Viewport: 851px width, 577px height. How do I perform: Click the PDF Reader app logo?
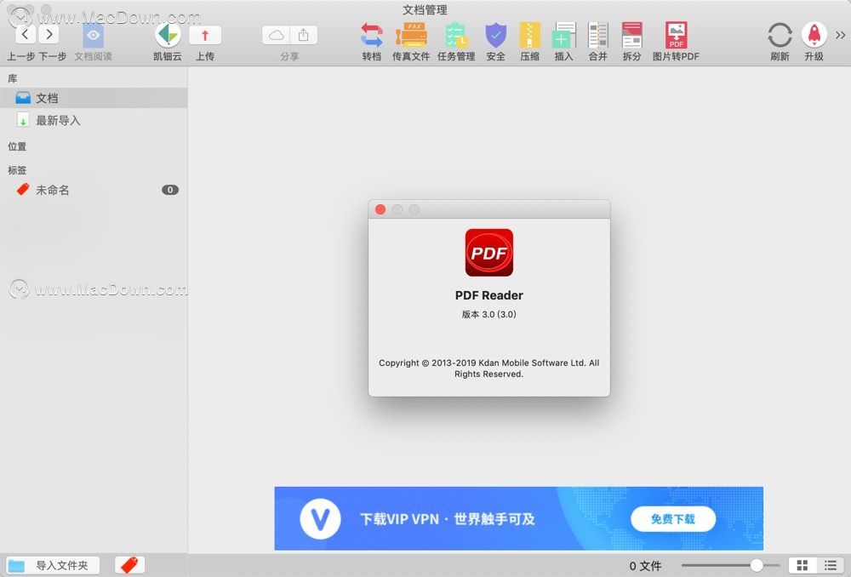489,253
